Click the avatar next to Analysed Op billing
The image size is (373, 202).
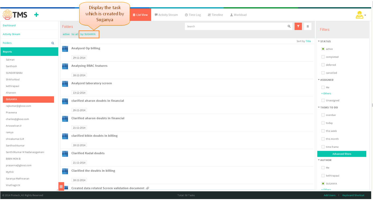(65, 49)
